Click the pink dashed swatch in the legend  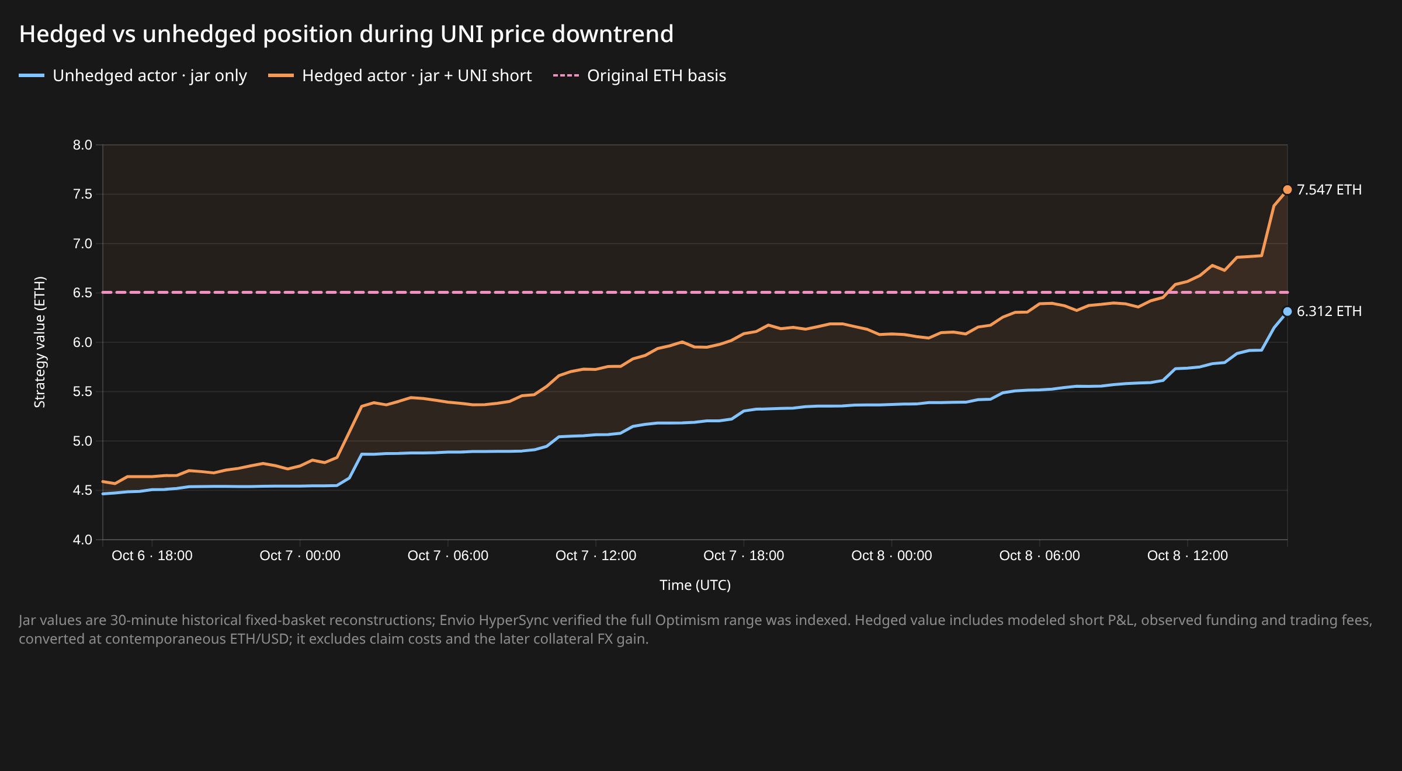click(x=565, y=76)
